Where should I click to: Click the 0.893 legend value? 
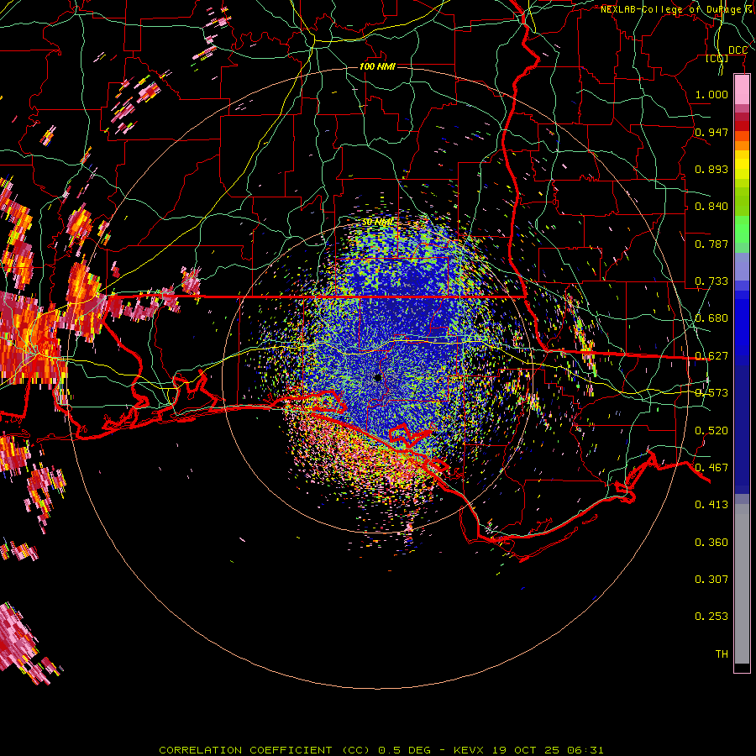[711, 169]
